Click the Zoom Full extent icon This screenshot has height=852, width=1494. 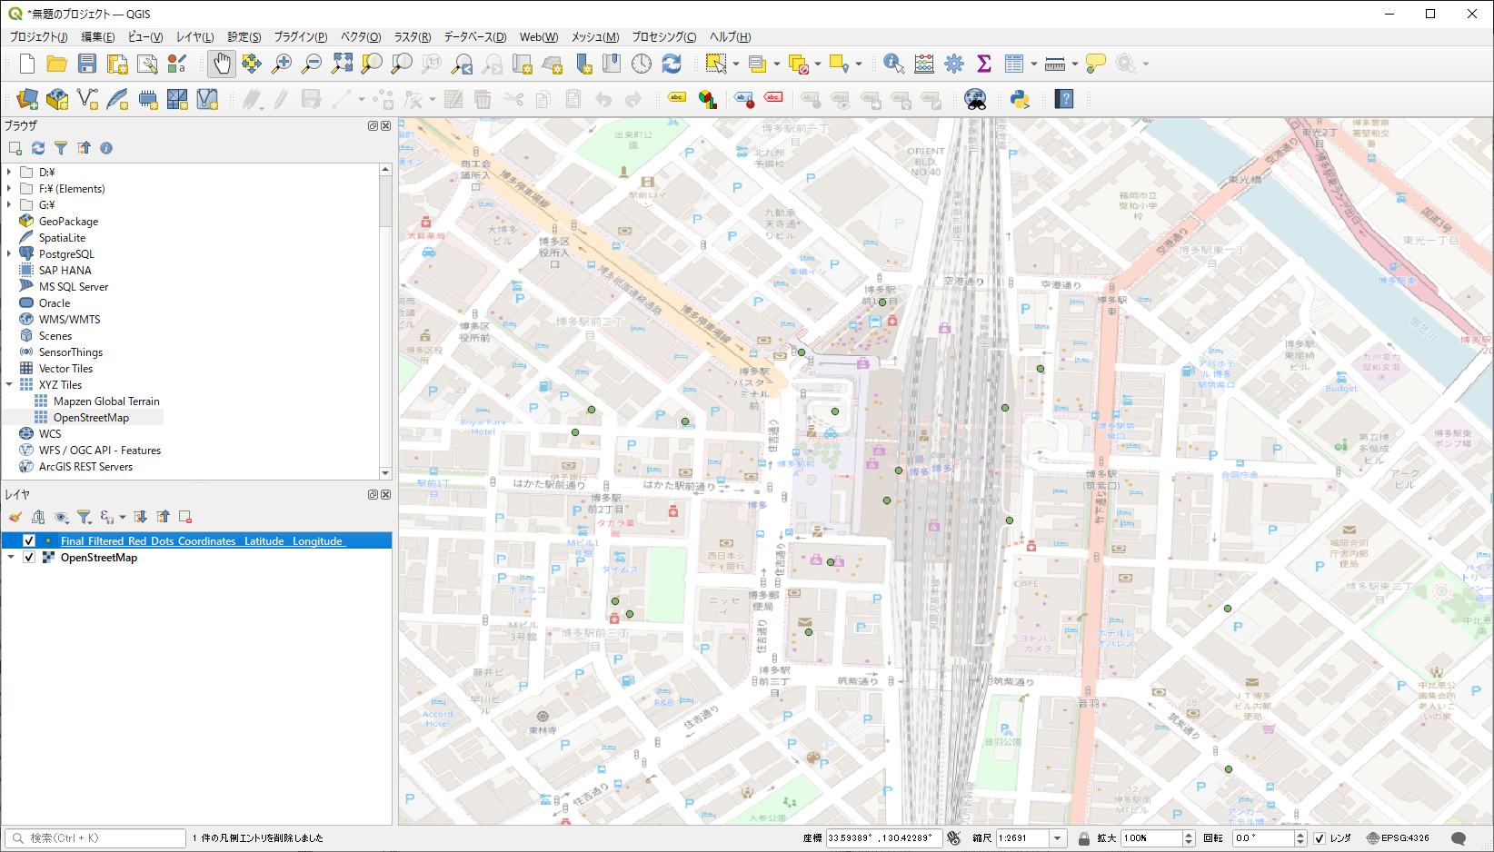[x=342, y=64]
